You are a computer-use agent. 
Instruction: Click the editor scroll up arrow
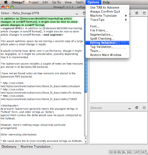(85, 138)
